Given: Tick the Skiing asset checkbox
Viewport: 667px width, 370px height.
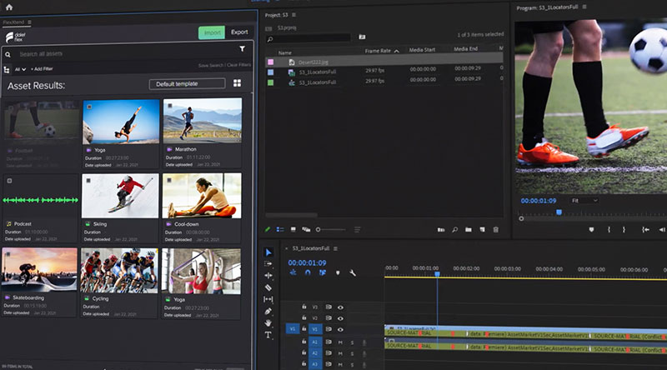Looking at the screenshot, I should [x=88, y=181].
